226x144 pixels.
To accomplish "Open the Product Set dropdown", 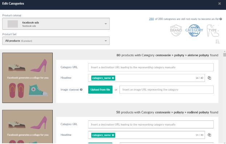I will (56, 41).
